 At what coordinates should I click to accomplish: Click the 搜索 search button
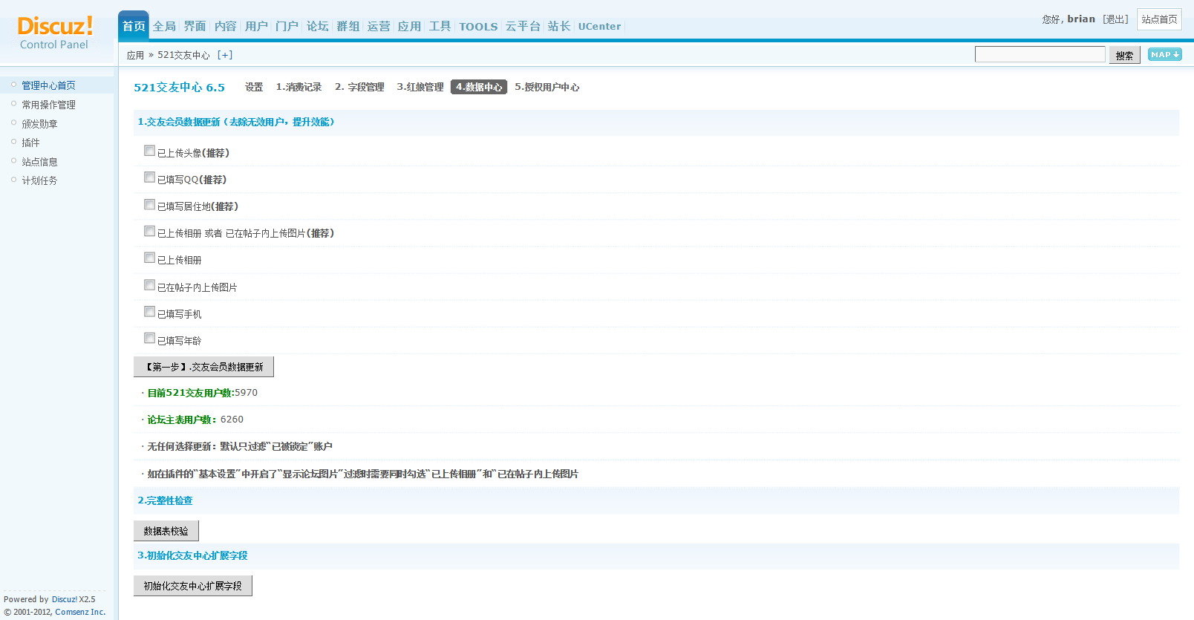[x=1124, y=55]
